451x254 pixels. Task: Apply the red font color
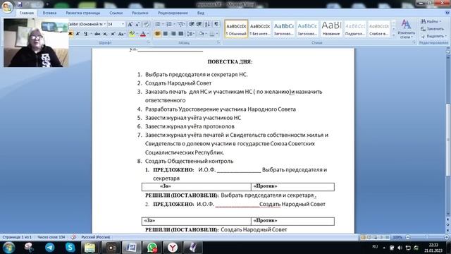coord(143,34)
